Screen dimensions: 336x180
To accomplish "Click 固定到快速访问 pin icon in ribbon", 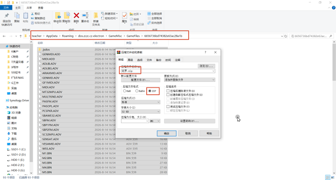I will 7,16.
